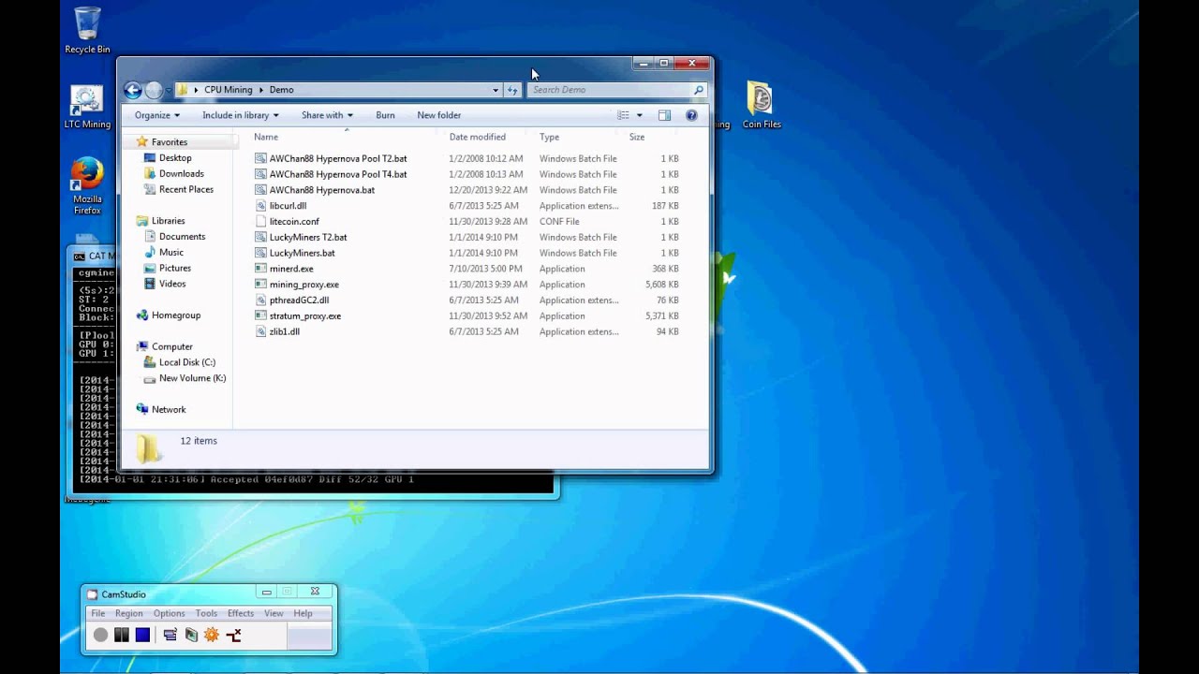
Task: Click CPU Mining in address breadcrumb
Action: [229, 90]
